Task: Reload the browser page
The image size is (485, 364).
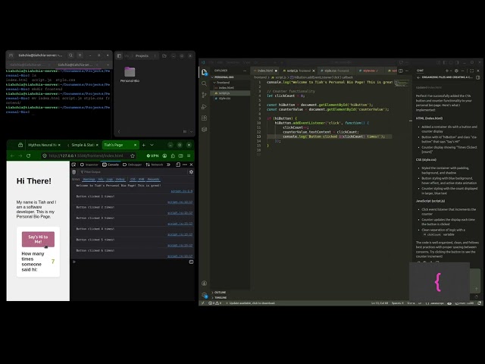Action: click(x=29, y=155)
